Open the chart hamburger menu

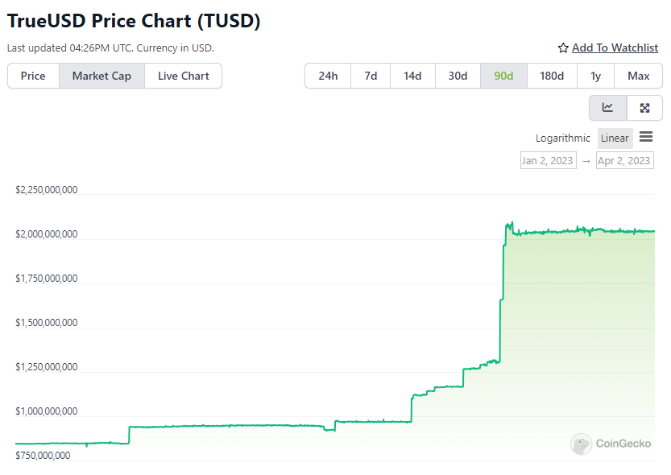(646, 137)
